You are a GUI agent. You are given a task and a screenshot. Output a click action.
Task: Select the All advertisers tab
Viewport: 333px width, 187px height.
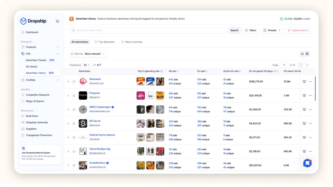pyautogui.click(x=80, y=42)
